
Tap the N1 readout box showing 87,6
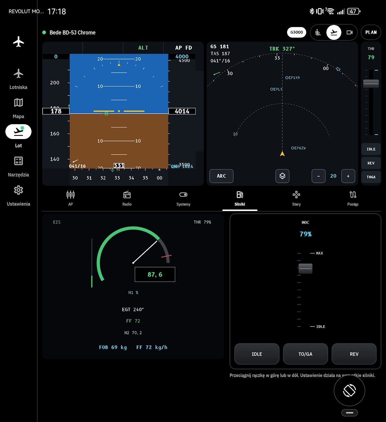155,275
